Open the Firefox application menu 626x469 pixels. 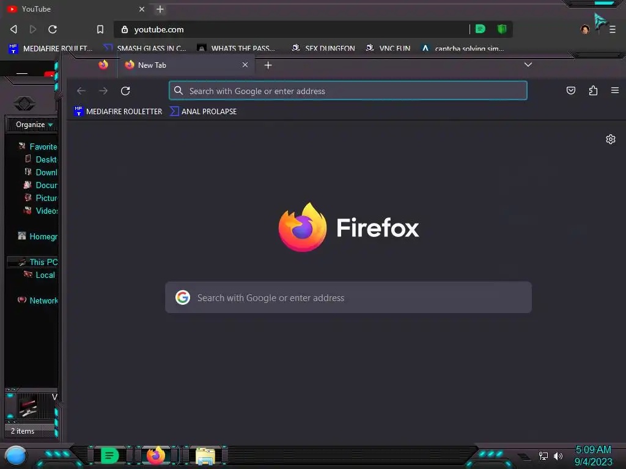[615, 90]
